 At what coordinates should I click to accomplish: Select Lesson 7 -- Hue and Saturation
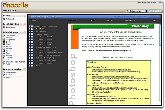tap(49, 55)
